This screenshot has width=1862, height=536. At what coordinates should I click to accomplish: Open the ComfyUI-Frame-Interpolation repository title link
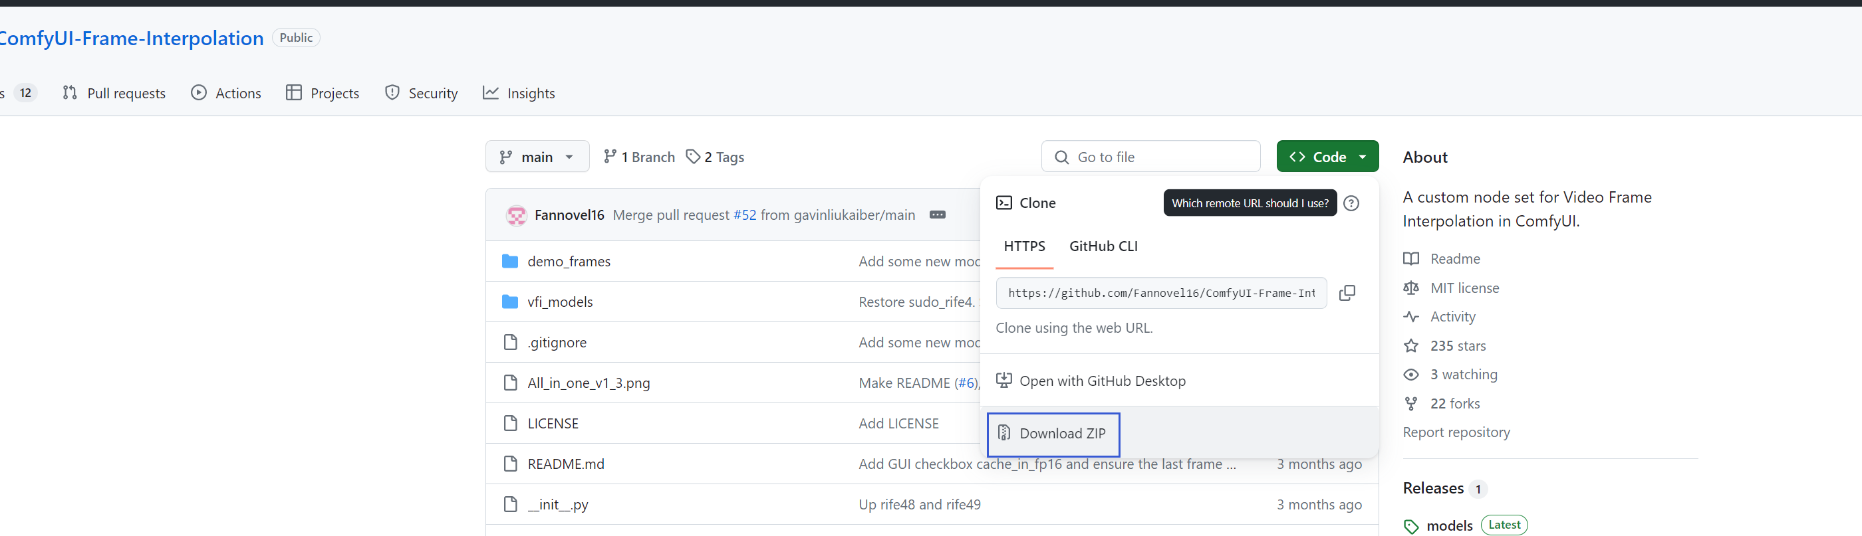click(x=132, y=39)
